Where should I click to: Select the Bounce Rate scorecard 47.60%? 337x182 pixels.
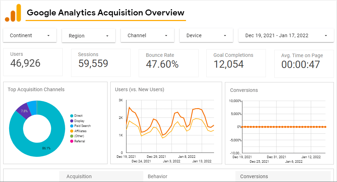point(168,63)
